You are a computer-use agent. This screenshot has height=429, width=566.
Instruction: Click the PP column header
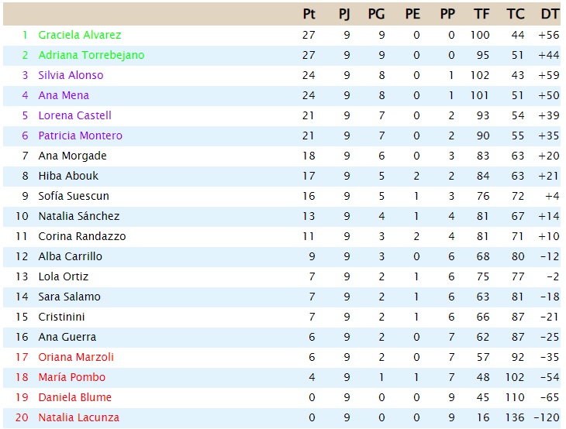pos(447,14)
